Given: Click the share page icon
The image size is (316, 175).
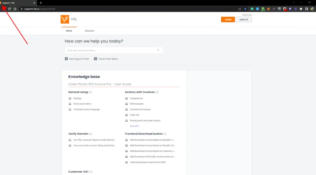Looking at the screenshot, I should pyautogui.click(x=240, y=9).
